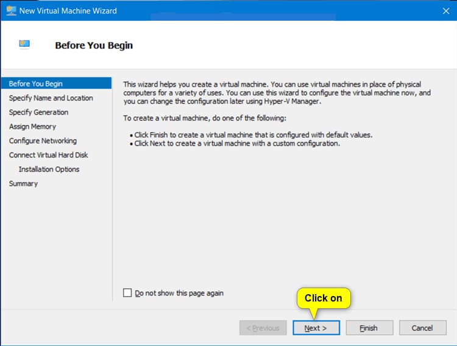Click the greyed-out Previous button
This screenshot has height=346, width=457.
coord(263,328)
